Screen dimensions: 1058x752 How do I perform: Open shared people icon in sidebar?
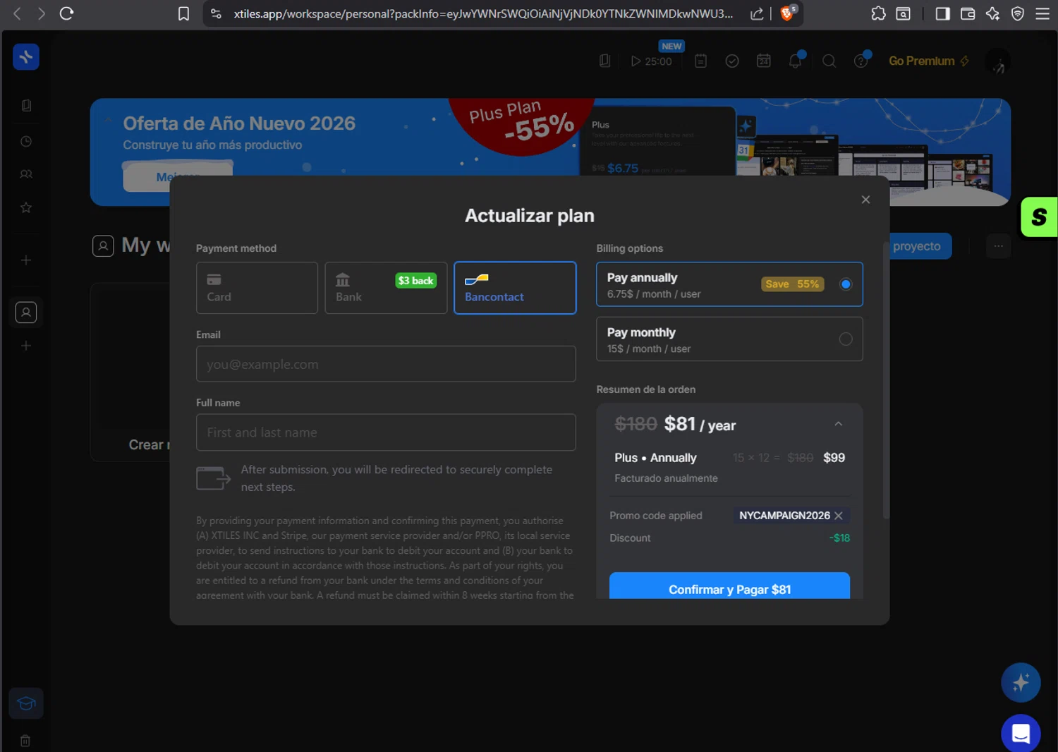coord(26,174)
